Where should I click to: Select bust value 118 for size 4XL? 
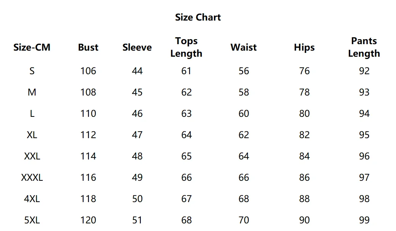click(x=88, y=199)
